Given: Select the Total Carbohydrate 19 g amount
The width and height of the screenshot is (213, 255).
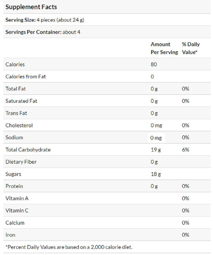Looking at the screenshot, I should pyautogui.click(x=156, y=150).
